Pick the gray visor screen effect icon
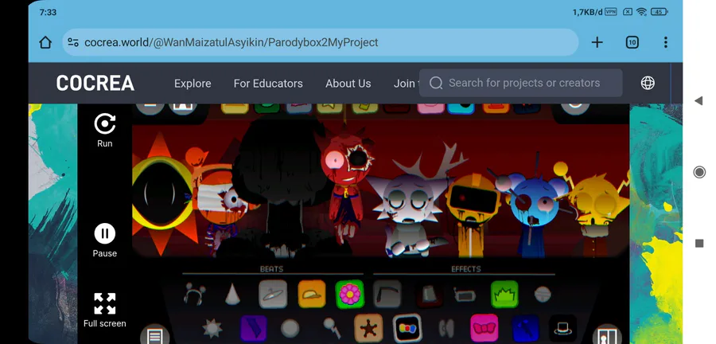 coord(465,295)
